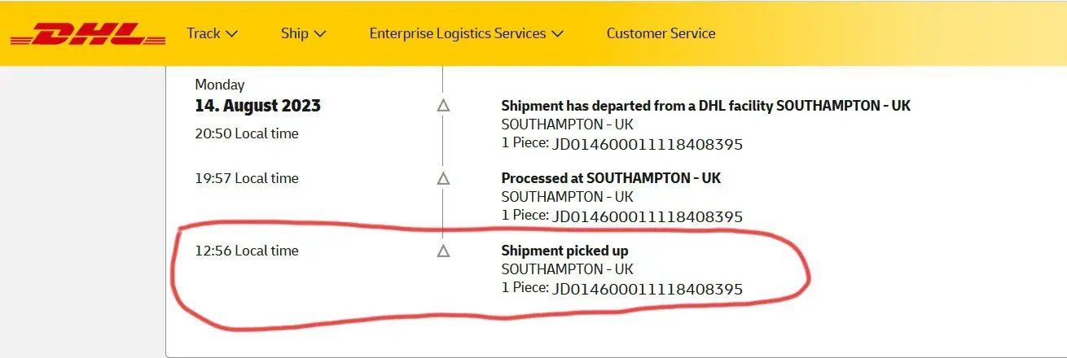
Task: Click the 12:56 Local time timestamp
Action: coord(247,251)
